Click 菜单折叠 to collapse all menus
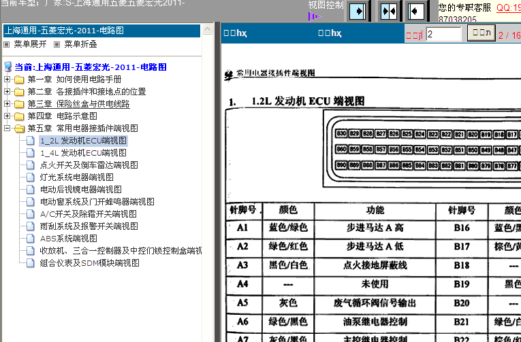 point(80,44)
